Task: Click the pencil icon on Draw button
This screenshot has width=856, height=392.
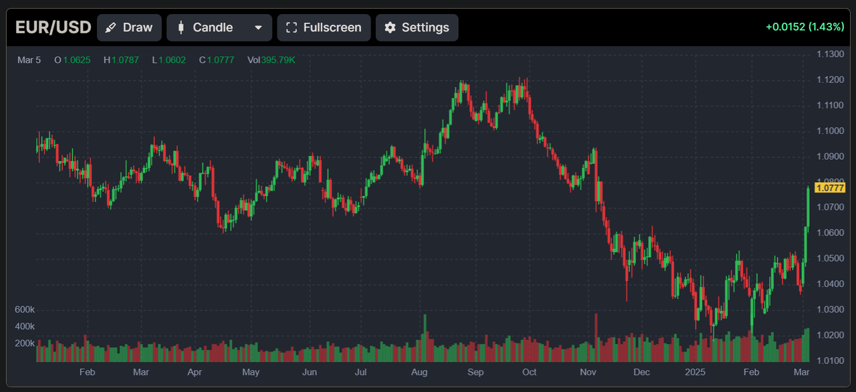Action: coord(111,27)
